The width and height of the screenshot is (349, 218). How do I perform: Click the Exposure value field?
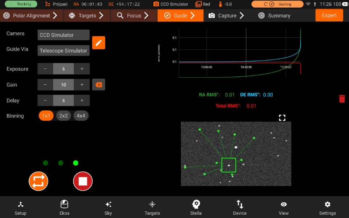point(63,69)
